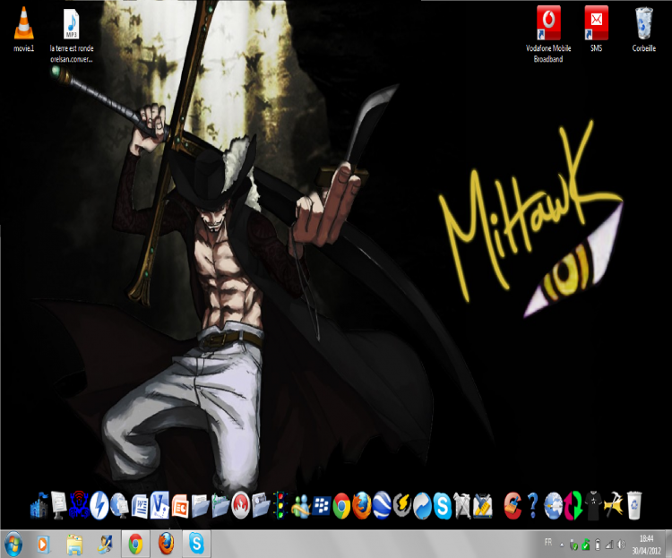The image size is (672, 558).
Task: Launch CCleaner from the dock
Action: [513, 506]
